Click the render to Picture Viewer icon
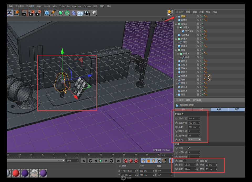 click(31, 13)
